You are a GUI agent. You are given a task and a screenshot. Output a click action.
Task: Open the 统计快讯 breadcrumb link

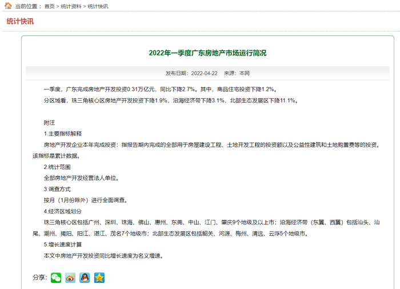[x=98, y=6]
